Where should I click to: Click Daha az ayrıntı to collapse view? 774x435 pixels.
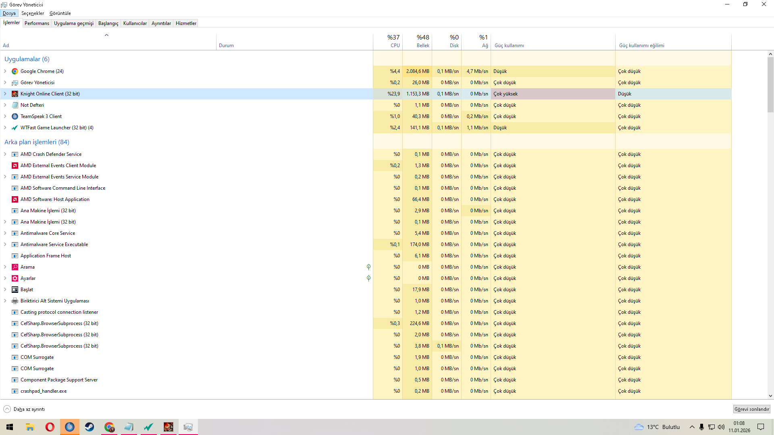point(24,409)
